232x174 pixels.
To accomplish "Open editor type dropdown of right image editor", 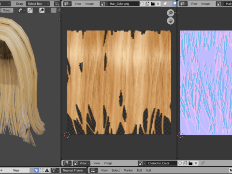I will pos(183,3).
